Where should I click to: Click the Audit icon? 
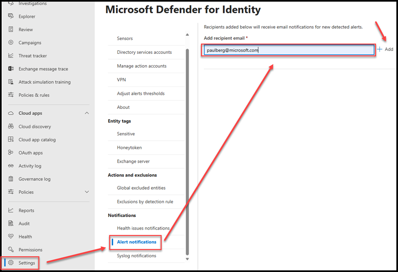click(x=11, y=223)
